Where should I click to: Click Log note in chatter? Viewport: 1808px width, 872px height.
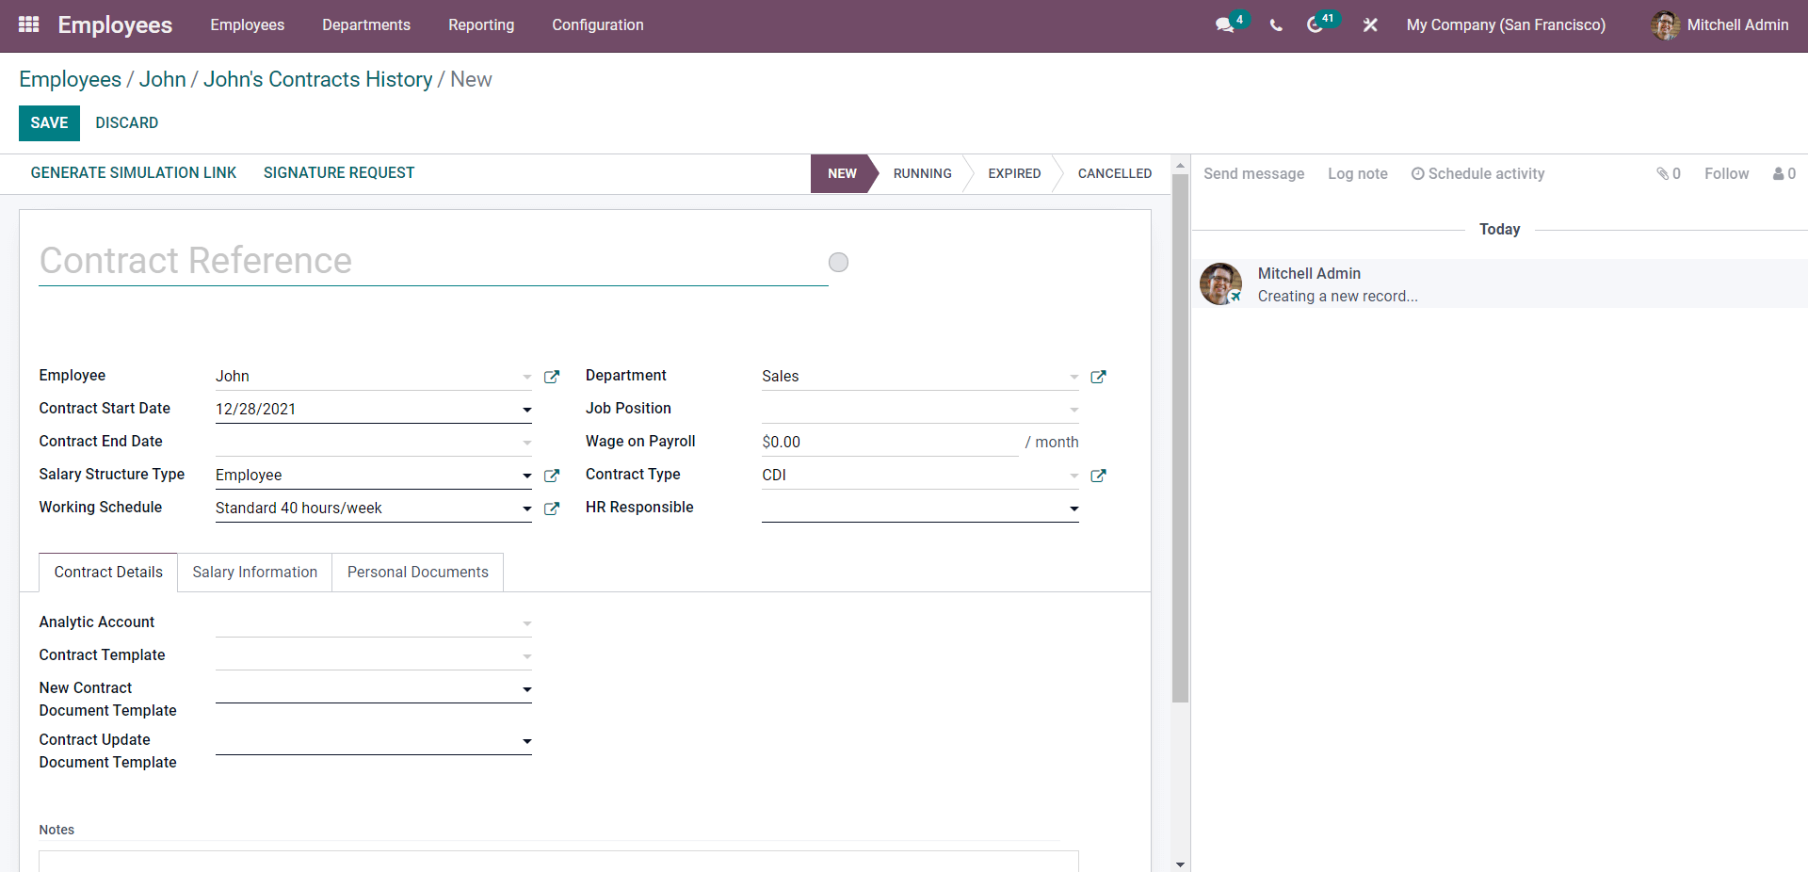tap(1358, 173)
